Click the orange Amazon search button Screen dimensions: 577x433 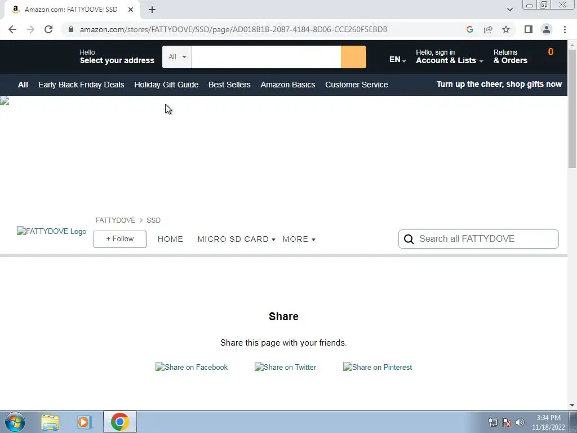(353, 57)
